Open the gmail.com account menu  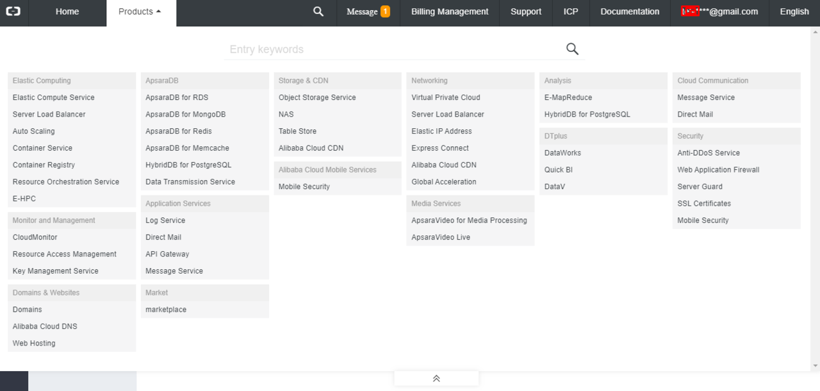click(719, 12)
